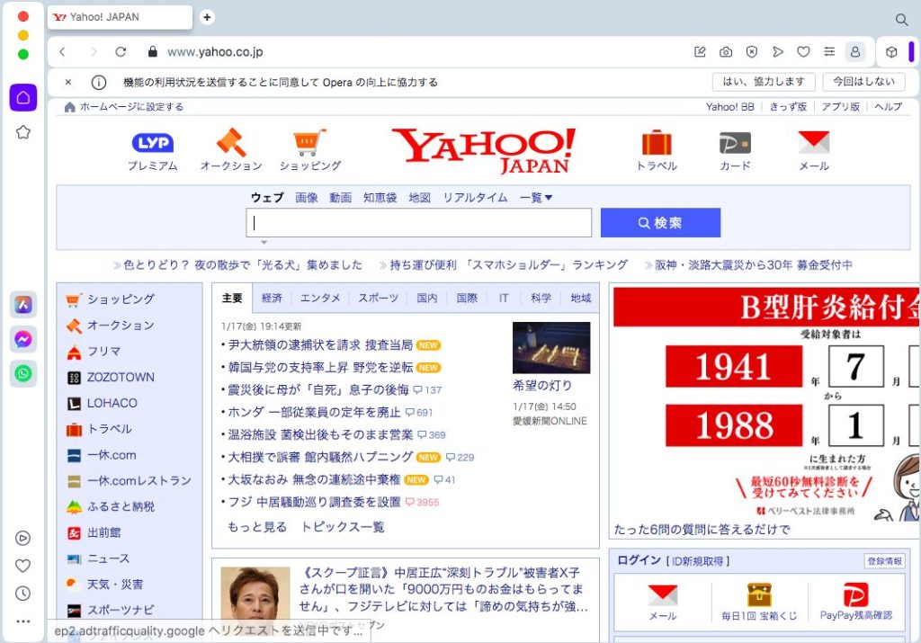
Task: Add page to bookmarks heart icon
Action: point(803,51)
